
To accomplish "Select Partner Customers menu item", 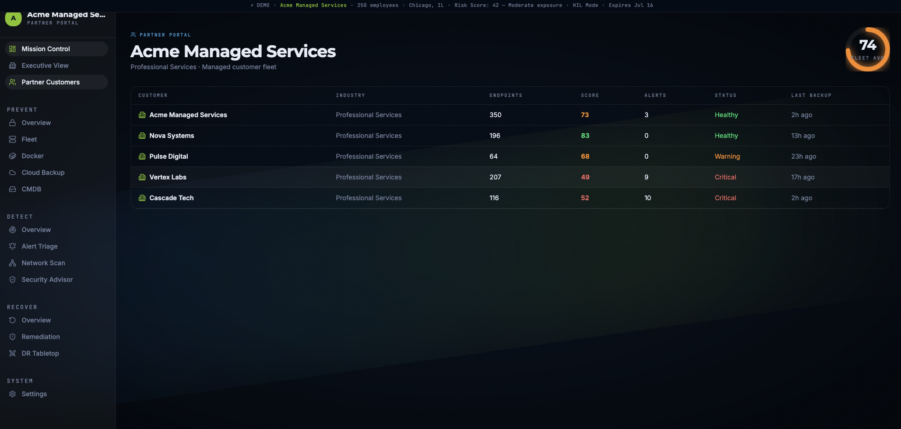I will click(x=56, y=82).
